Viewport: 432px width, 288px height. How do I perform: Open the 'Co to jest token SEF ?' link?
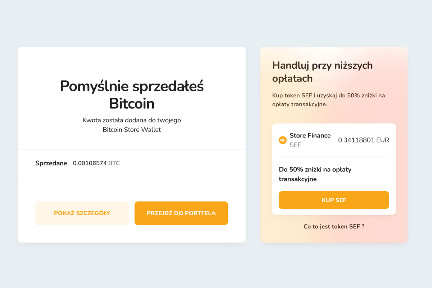coord(334,226)
